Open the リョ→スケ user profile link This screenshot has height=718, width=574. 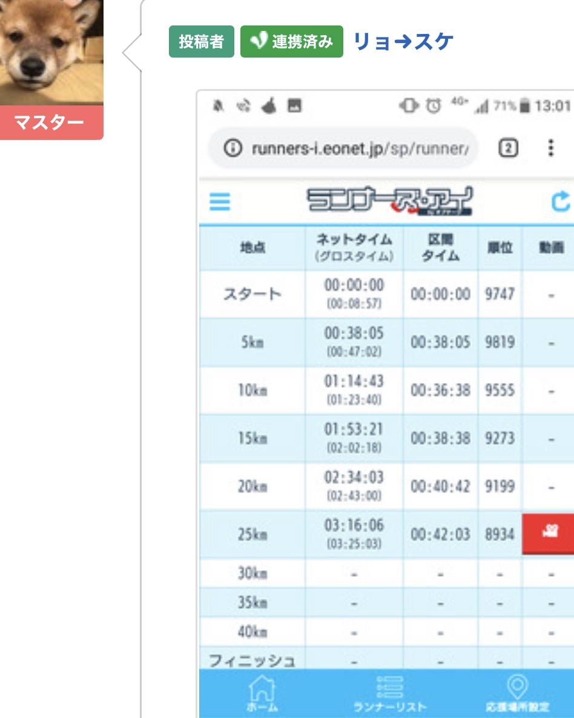pyautogui.click(x=403, y=41)
